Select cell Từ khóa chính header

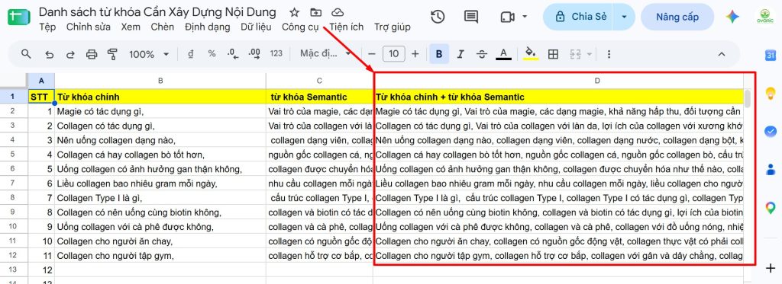coord(160,97)
